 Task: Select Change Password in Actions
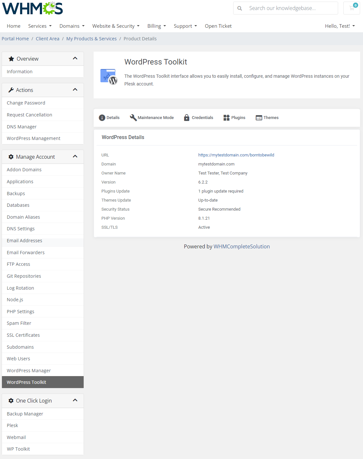(43, 103)
